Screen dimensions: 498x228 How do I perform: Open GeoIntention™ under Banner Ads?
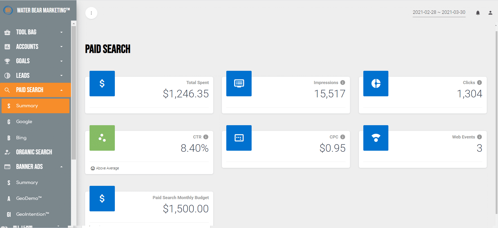pyautogui.click(x=35, y=214)
